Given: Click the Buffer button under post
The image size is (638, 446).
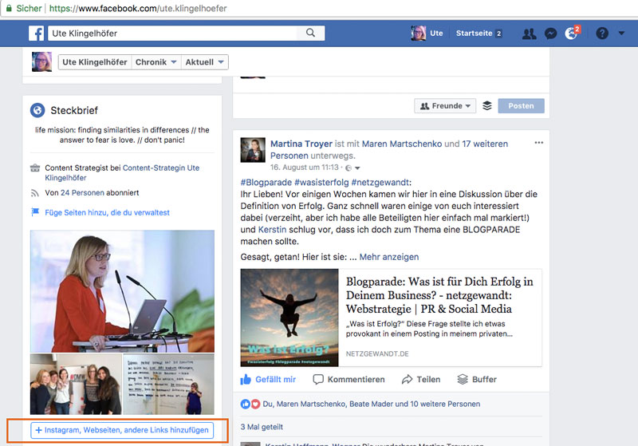Looking at the screenshot, I should 477,379.
